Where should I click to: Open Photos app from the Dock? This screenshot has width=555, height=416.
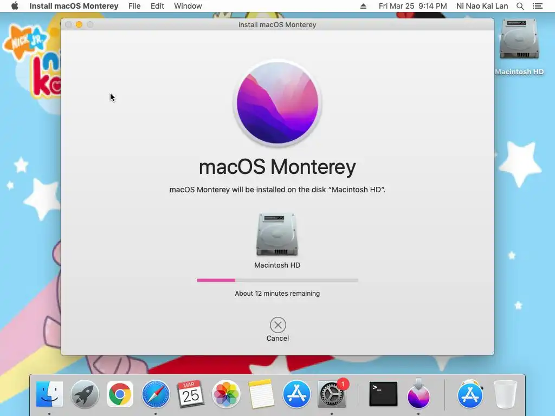click(226, 394)
